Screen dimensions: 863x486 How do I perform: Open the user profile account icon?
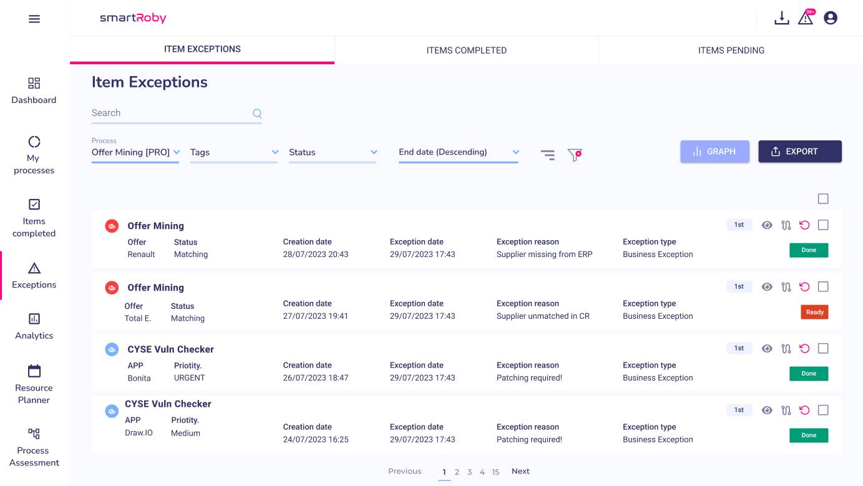831,17
